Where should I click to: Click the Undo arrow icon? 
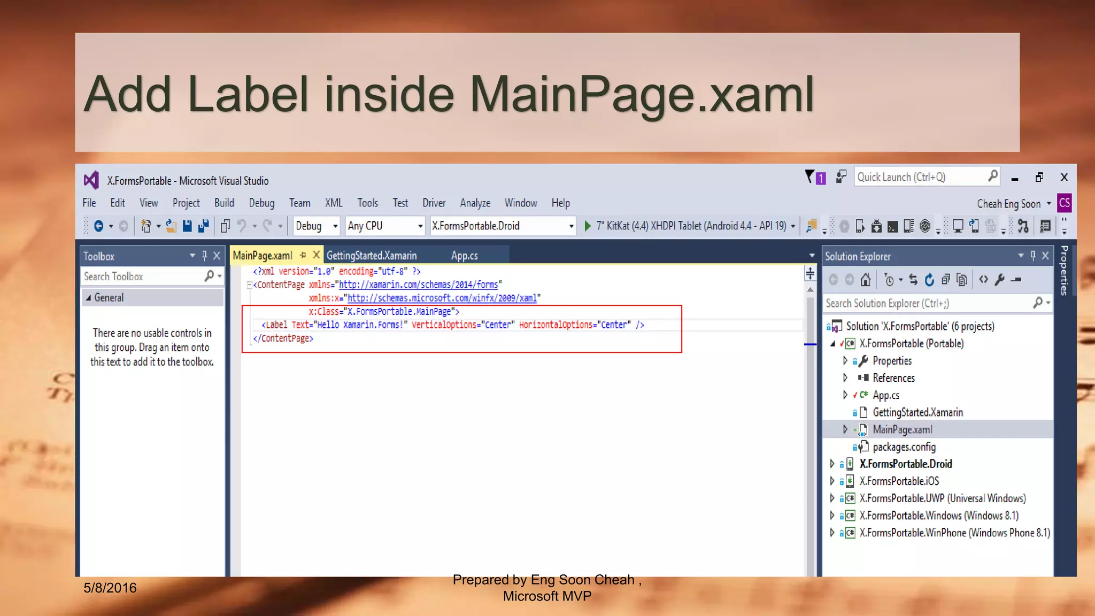(242, 226)
